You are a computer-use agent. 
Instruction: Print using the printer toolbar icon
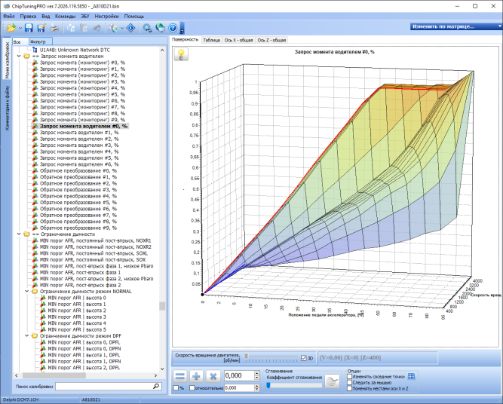(54, 28)
